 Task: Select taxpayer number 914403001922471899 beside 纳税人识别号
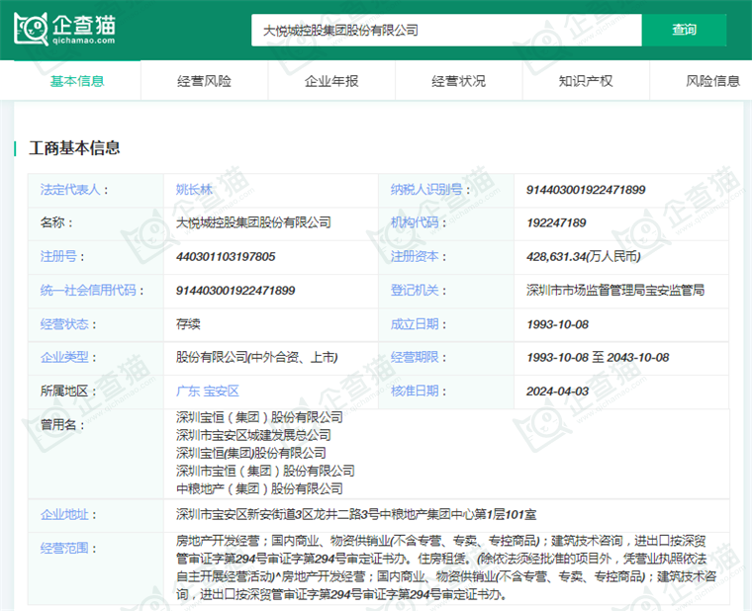pos(586,190)
